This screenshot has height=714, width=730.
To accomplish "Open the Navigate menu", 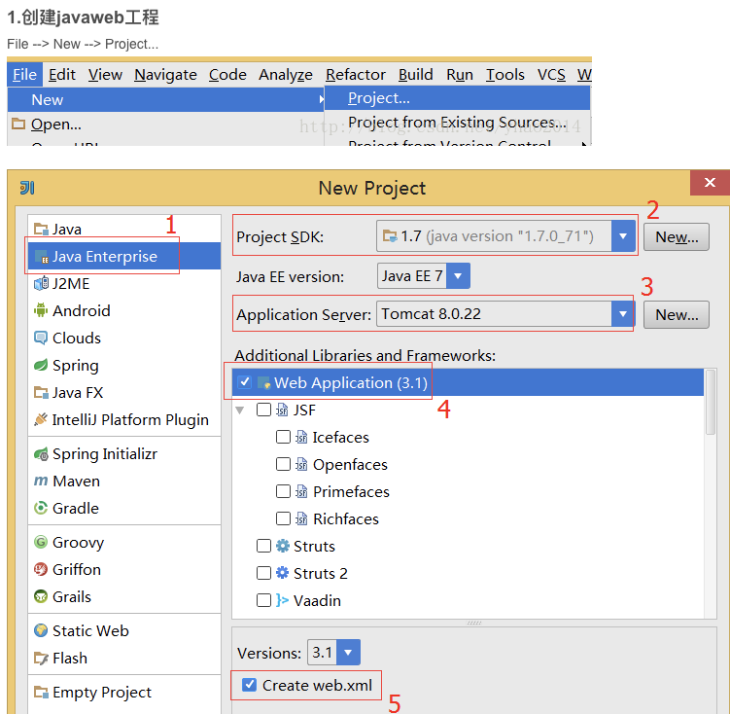I will pos(166,75).
